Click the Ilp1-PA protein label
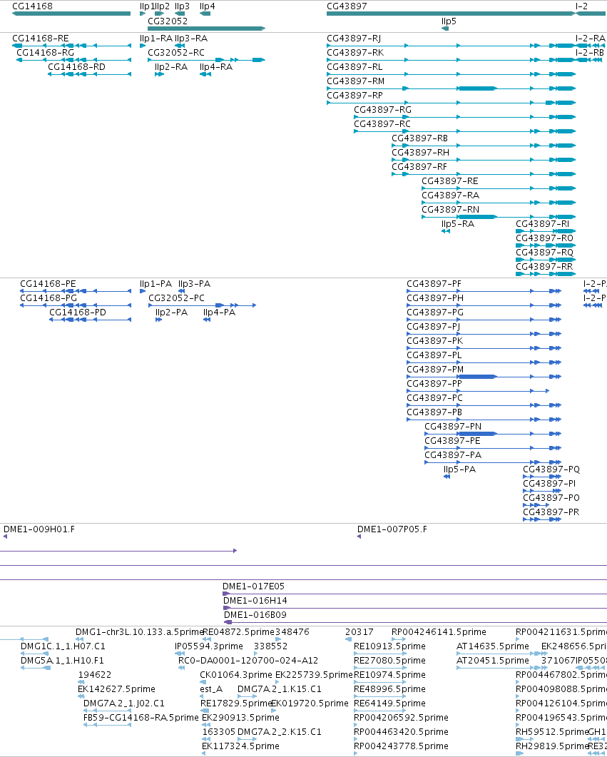The image size is (607, 757). point(155,284)
